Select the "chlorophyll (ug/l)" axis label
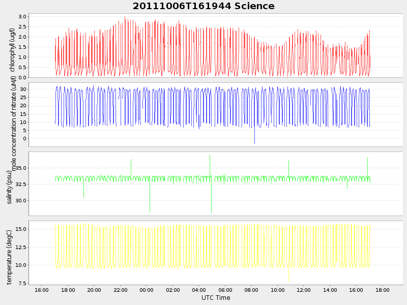 (12, 50)
